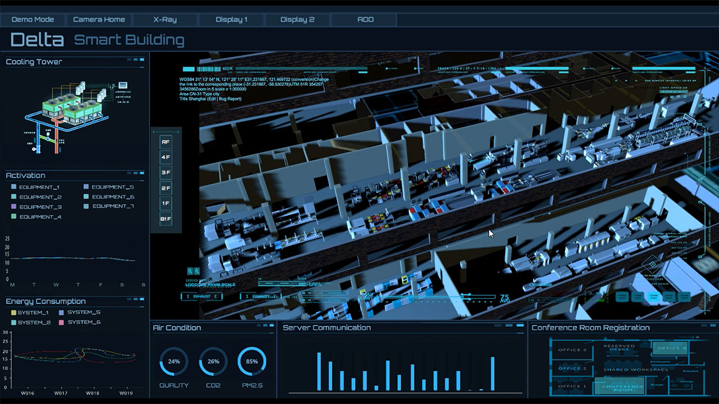Screen dimensions: 719x404
Task: Click the Quality 24% gauge ring
Action: tap(174, 362)
